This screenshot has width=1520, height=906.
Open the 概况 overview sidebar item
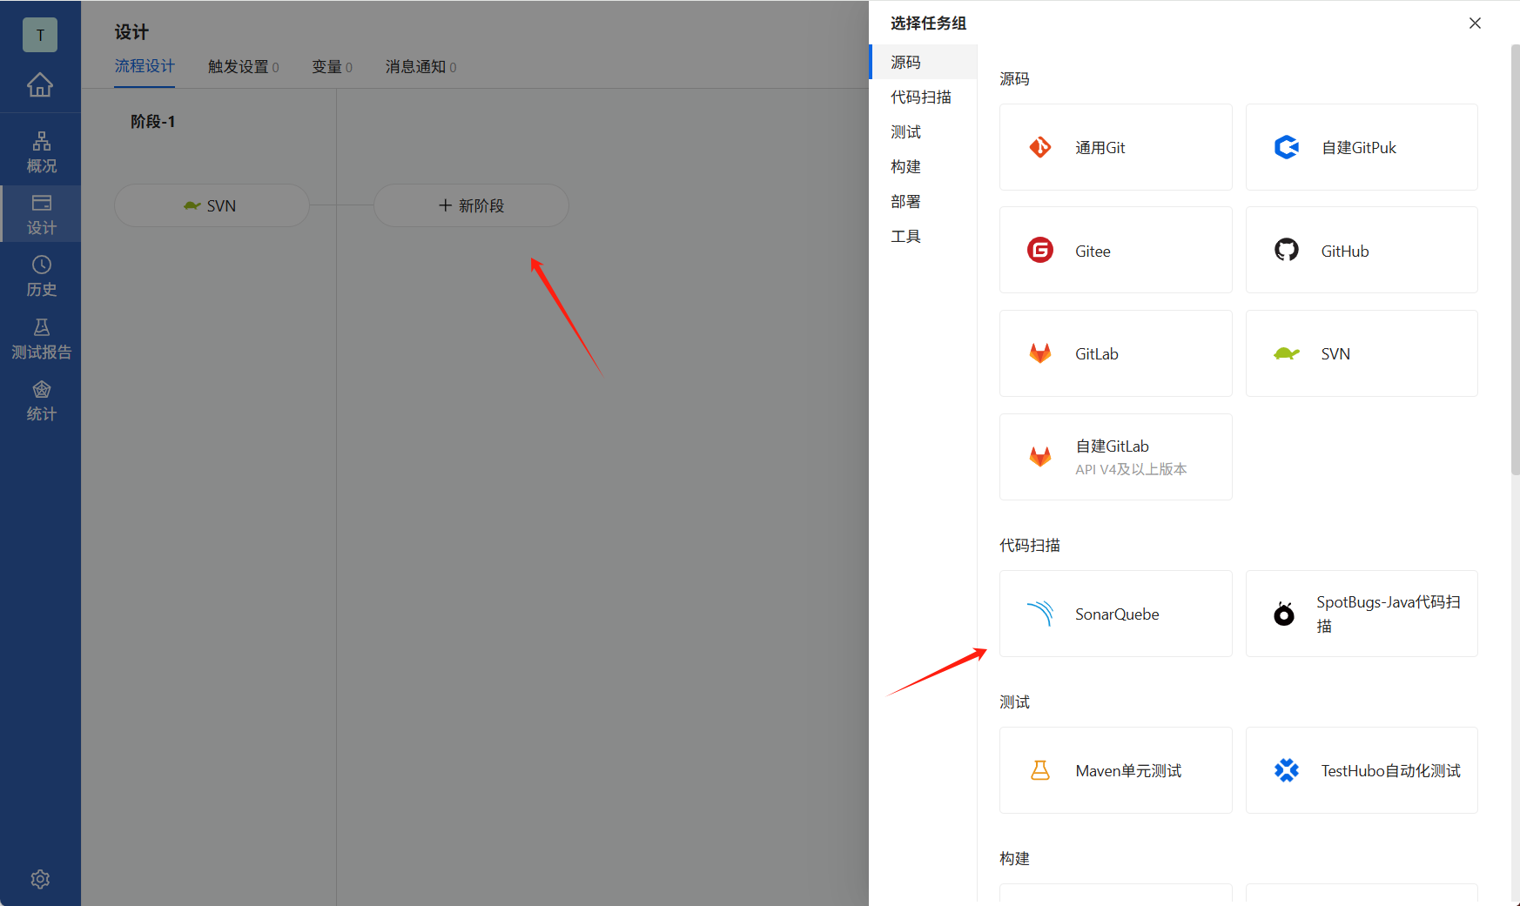(x=41, y=152)
